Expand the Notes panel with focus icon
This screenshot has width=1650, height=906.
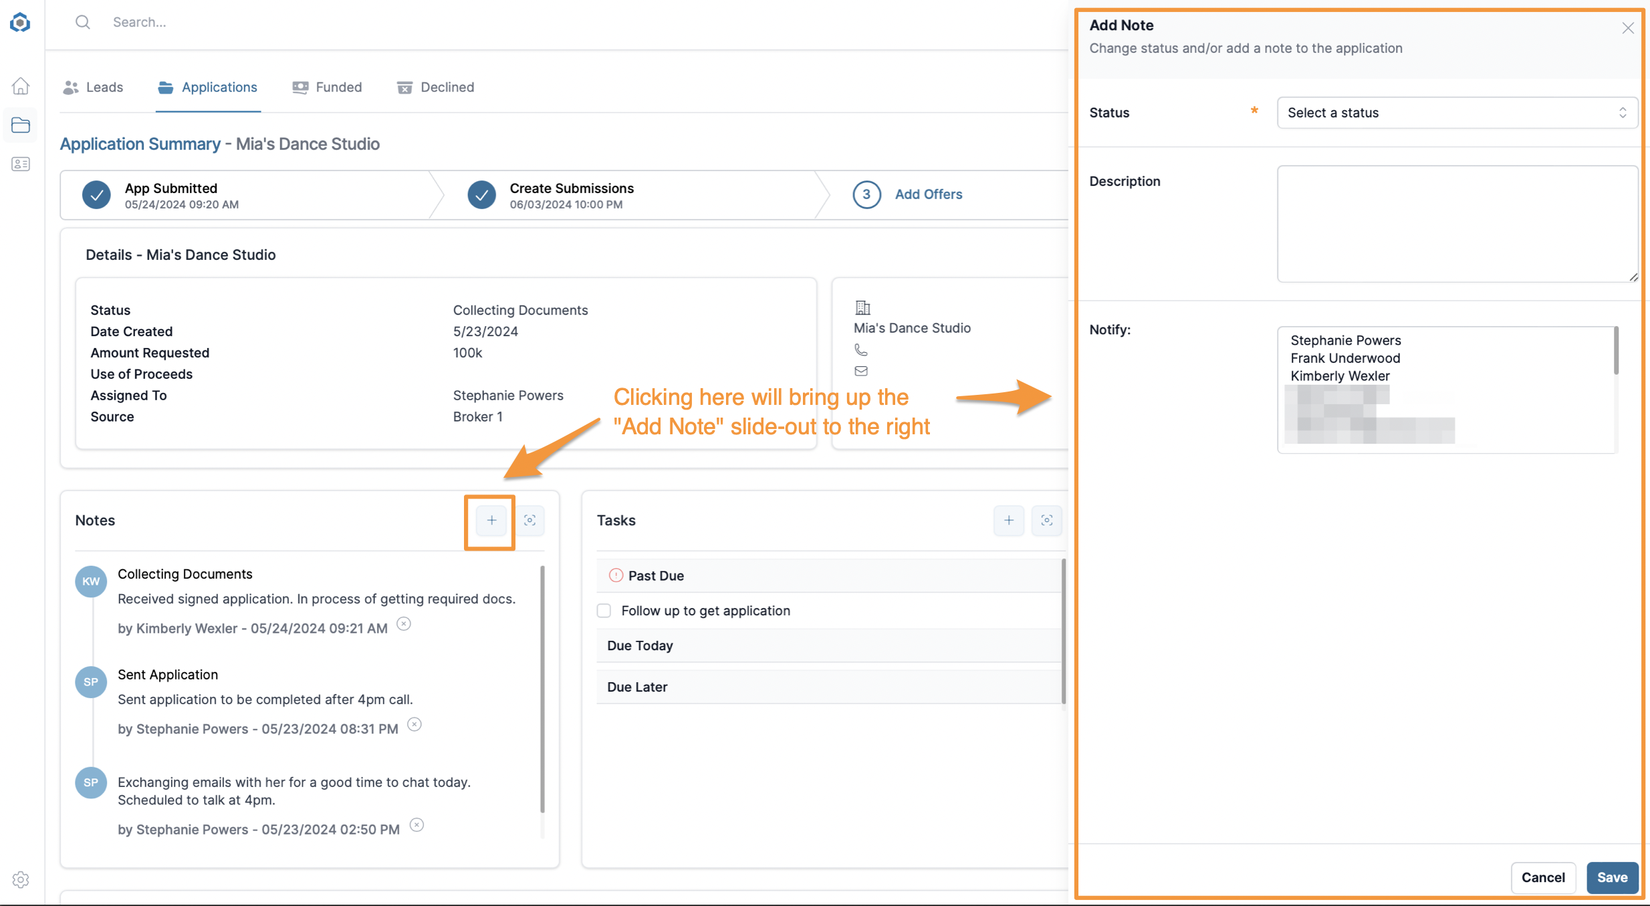(529, 520)
